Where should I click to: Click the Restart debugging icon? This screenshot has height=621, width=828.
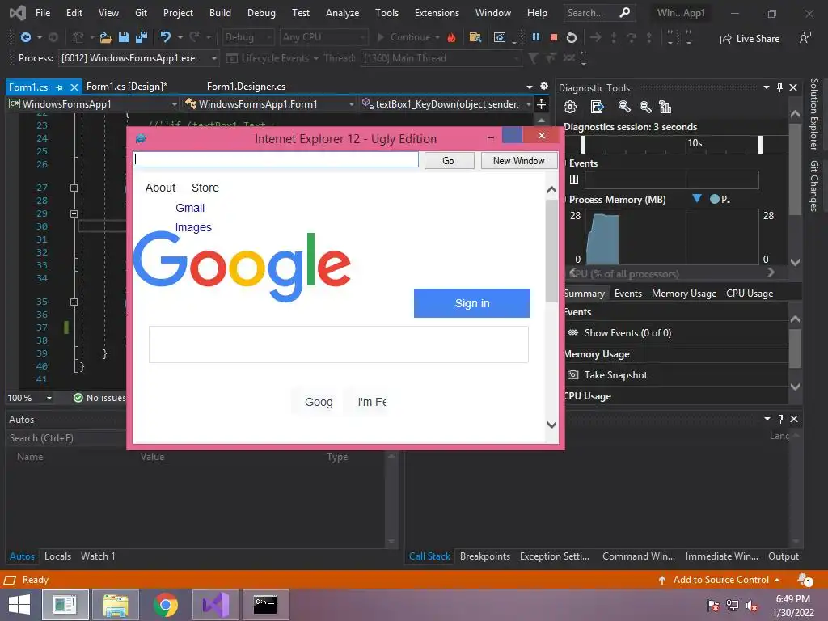click(572, 37)
